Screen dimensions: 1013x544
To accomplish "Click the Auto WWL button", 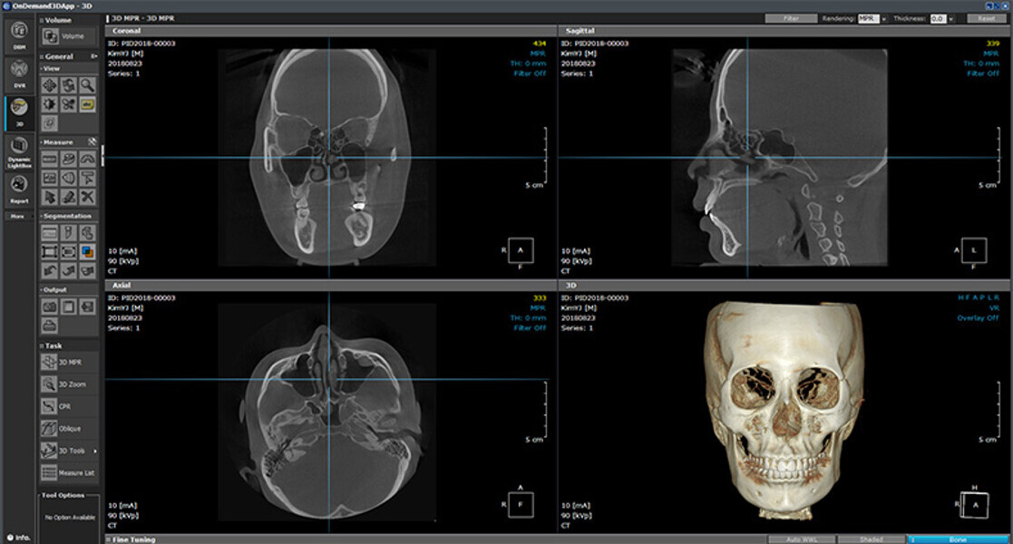I will [800, 539].
